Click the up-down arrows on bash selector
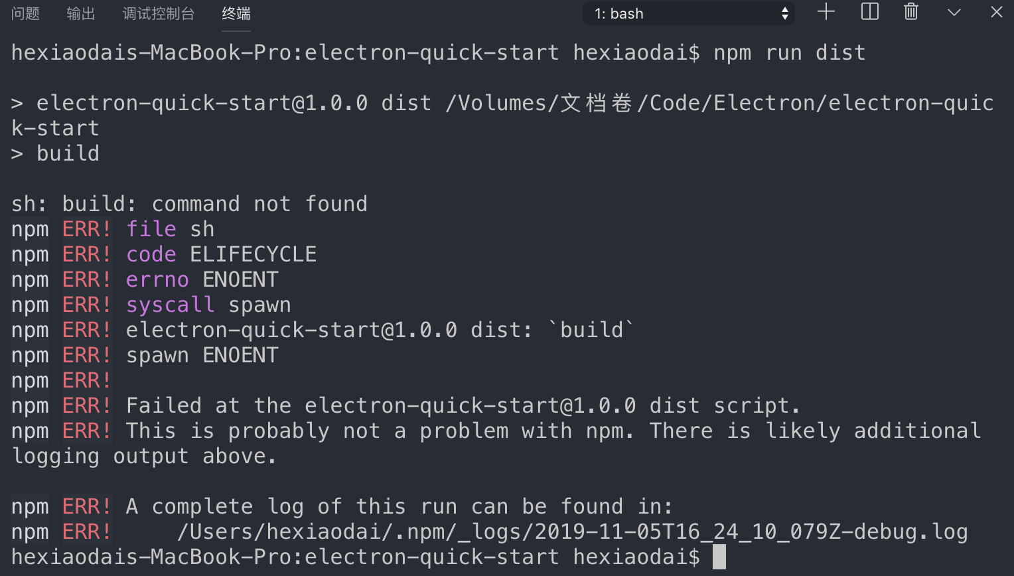 pyautogui.click(x=784, y=13)
